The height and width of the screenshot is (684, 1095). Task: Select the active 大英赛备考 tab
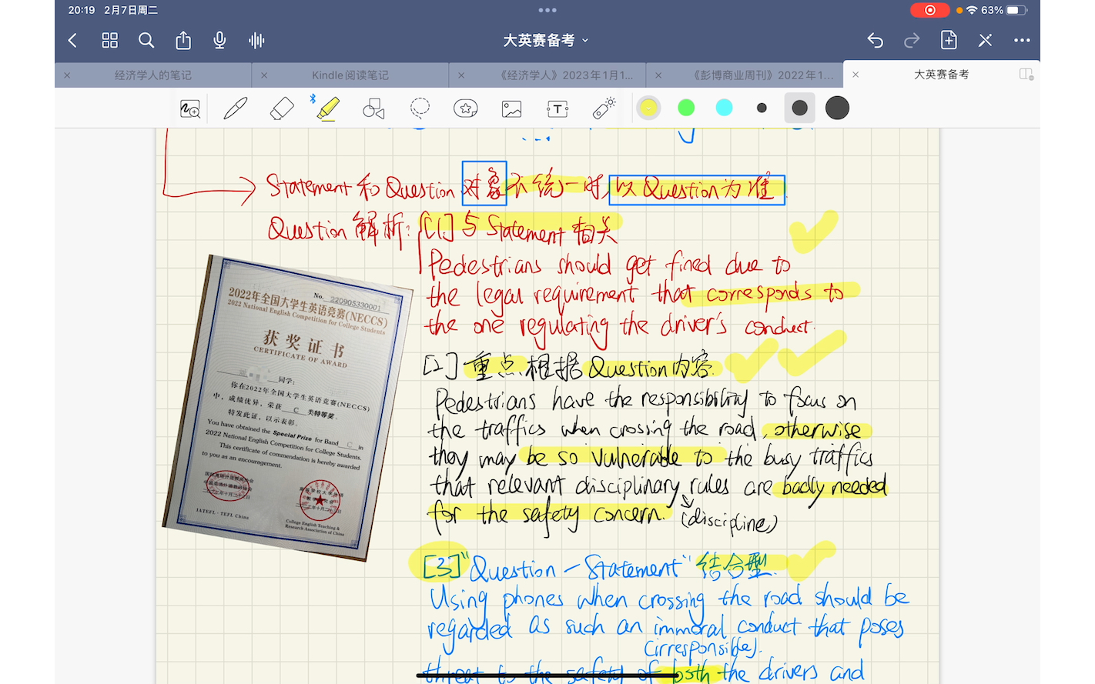(941, 75)
